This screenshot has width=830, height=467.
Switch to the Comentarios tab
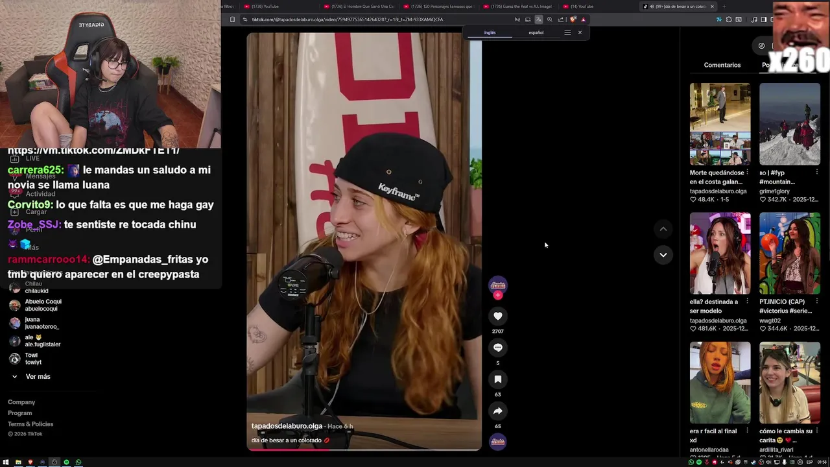pyautogui.click(x=722, y=65)
